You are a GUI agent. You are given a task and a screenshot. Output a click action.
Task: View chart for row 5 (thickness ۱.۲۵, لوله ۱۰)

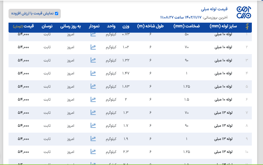[93, 86]
